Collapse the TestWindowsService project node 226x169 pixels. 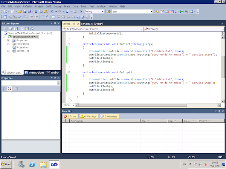pos(4,37)
